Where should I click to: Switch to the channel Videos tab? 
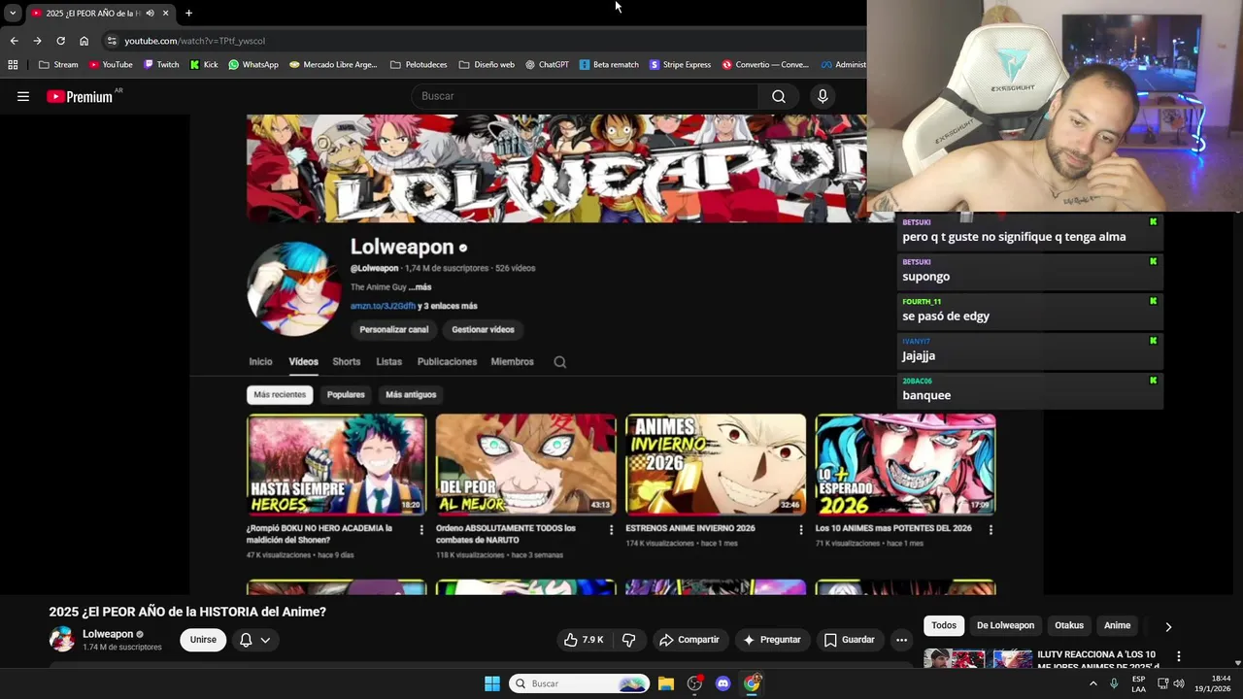tap(303, 361)
